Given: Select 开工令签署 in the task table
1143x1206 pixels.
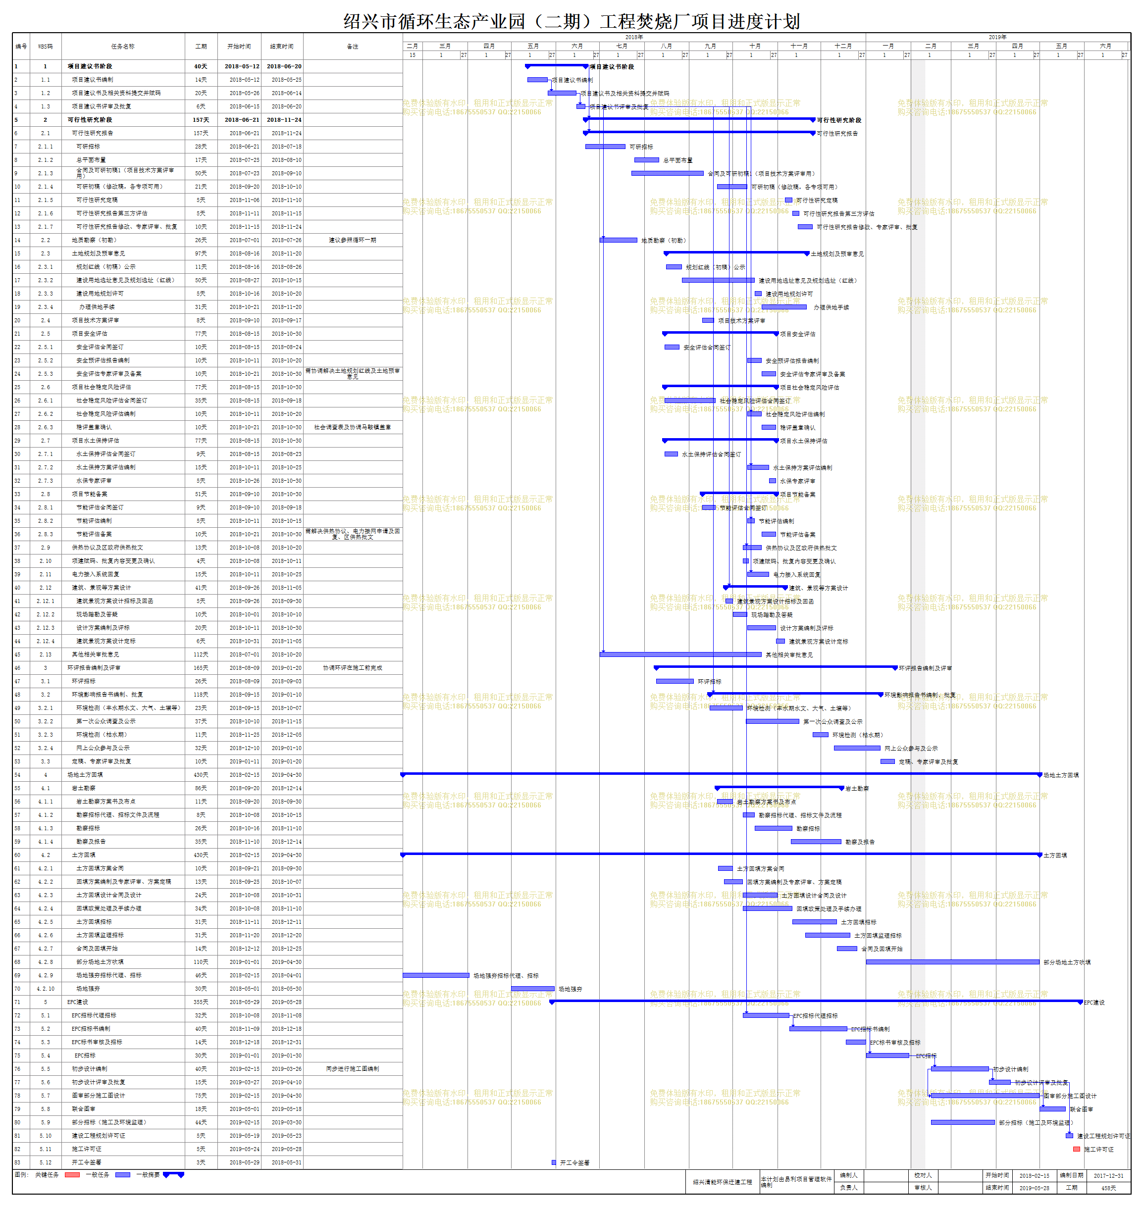Looking at the screenshot, I should coord(87,1162).
